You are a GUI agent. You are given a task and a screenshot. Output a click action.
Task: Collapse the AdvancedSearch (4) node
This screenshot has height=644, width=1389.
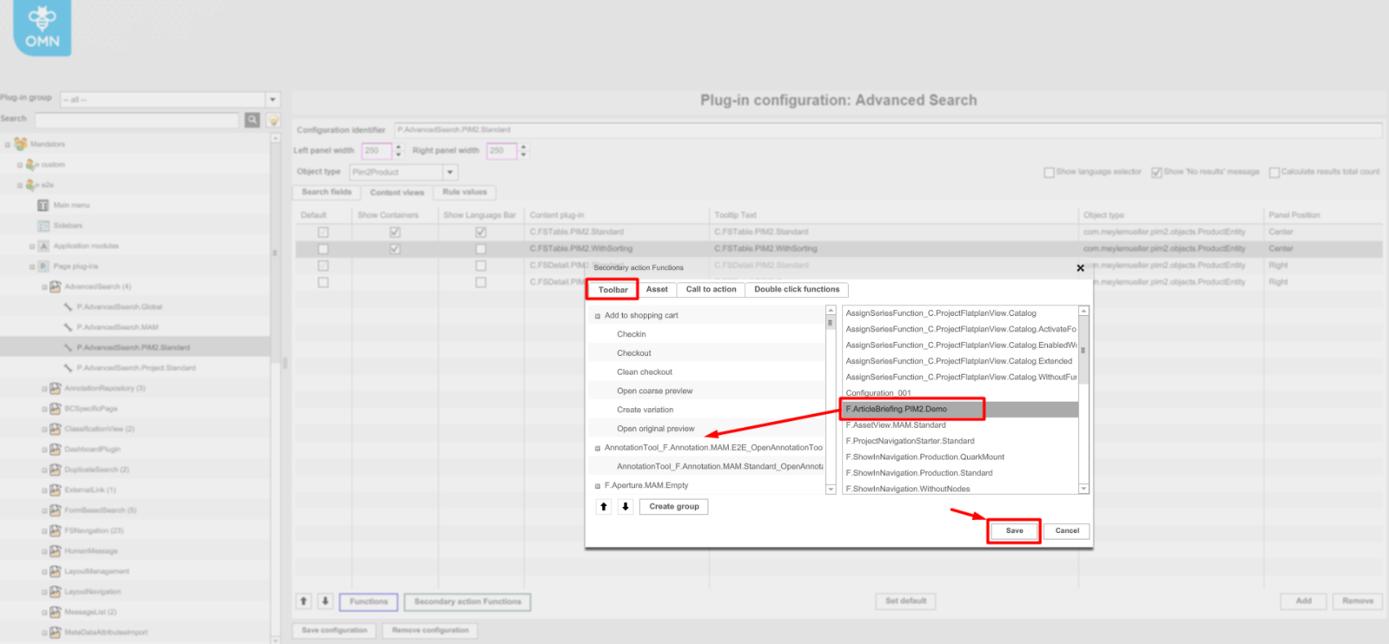[x=44, y=287]
